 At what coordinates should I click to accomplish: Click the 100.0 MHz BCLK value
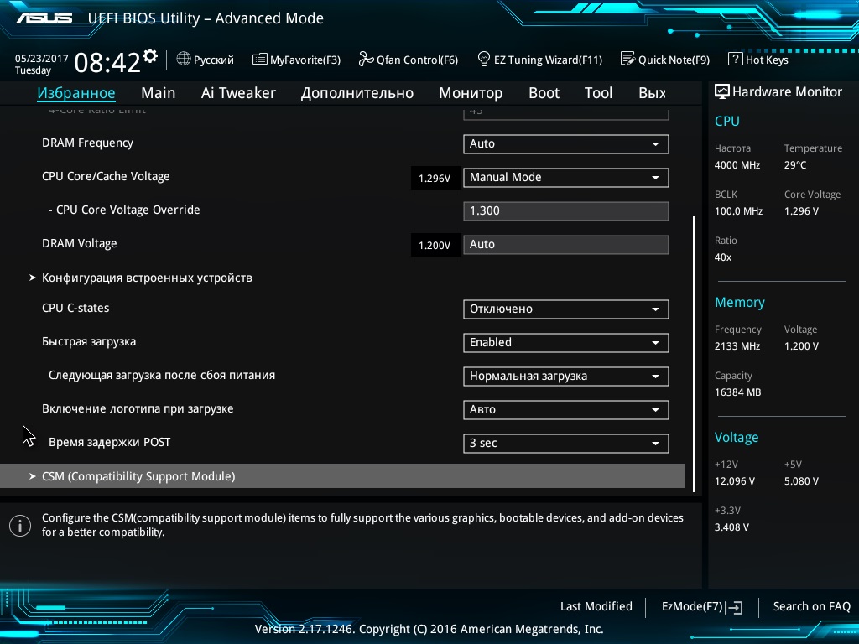tap(738, 210)
